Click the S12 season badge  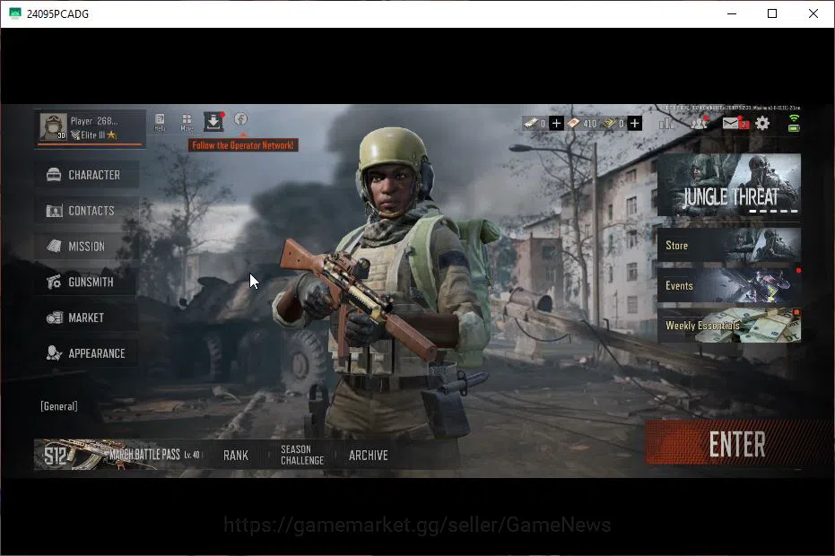pyautogui.click(x=56, y=456)
